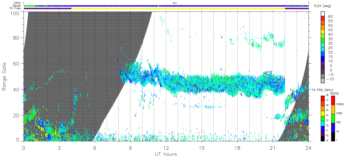
Task: Click the "45" label on ELEV colorbar
Action: (330, 30)
